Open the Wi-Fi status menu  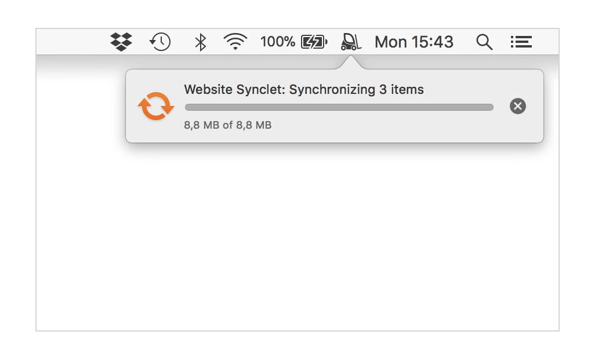click(x=235, y=42)
